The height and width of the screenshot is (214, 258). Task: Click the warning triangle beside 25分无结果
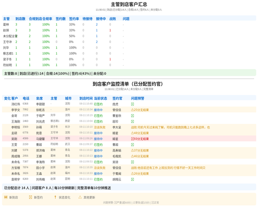(x=132, y=110)
